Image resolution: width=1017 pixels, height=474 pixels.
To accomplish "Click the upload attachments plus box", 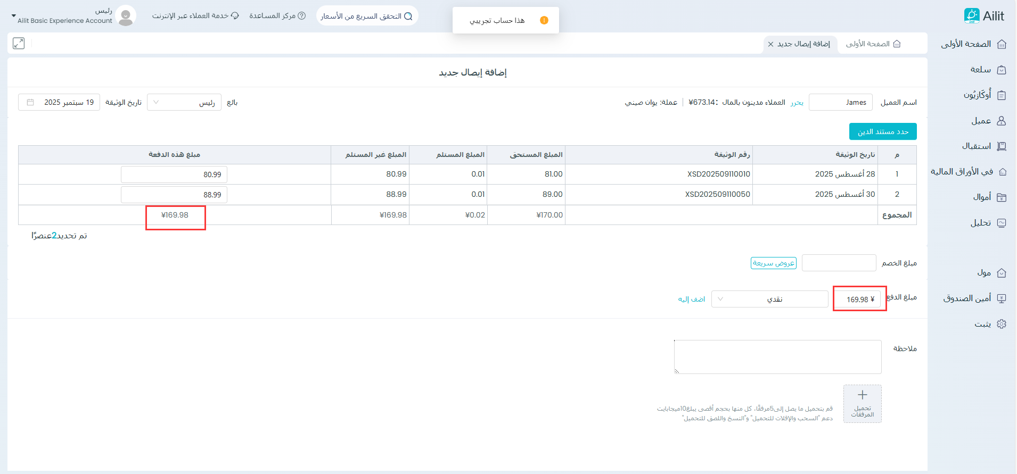I will pyautogui.click(x=862, y=404).
